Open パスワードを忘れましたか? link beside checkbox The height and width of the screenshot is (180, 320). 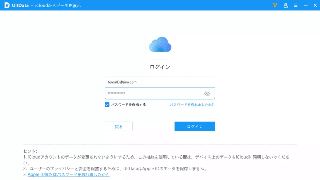[192, 105]
